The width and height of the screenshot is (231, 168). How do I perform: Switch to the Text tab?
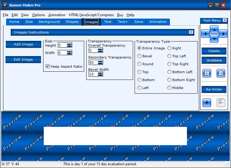(x=108, y=22)
